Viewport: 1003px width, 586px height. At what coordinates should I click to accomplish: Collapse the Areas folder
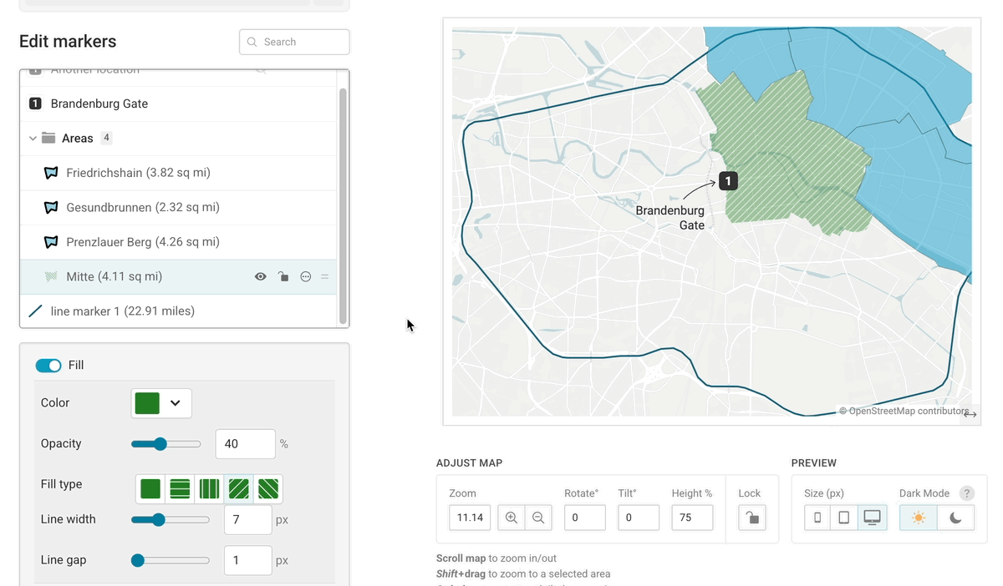click(33, 139)
